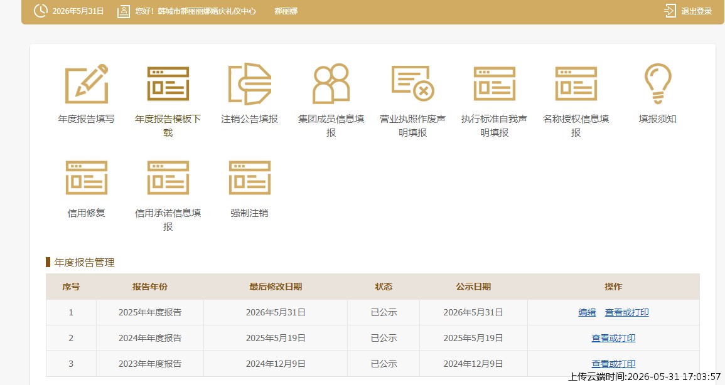725x385 pixels.
Task: Select the 集团成员信息填报 people icon
Action: (331, 83)
